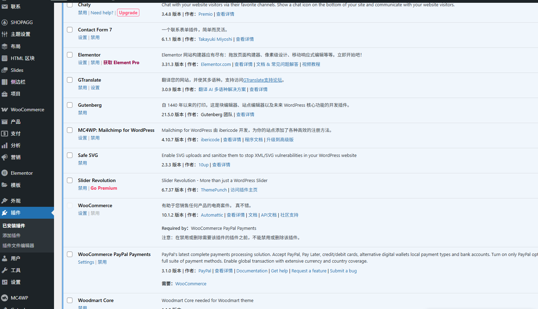Click the 侧边栏 sidebar icon
This screenshot has width=538, height=309.
(5, 82)
